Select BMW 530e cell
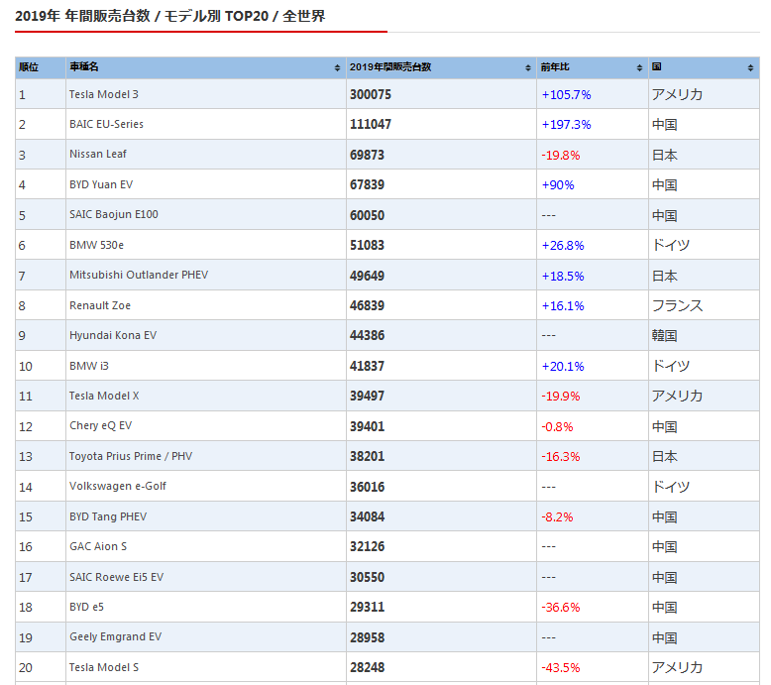The height and width of the screenshot is (685, 771). 206,245
